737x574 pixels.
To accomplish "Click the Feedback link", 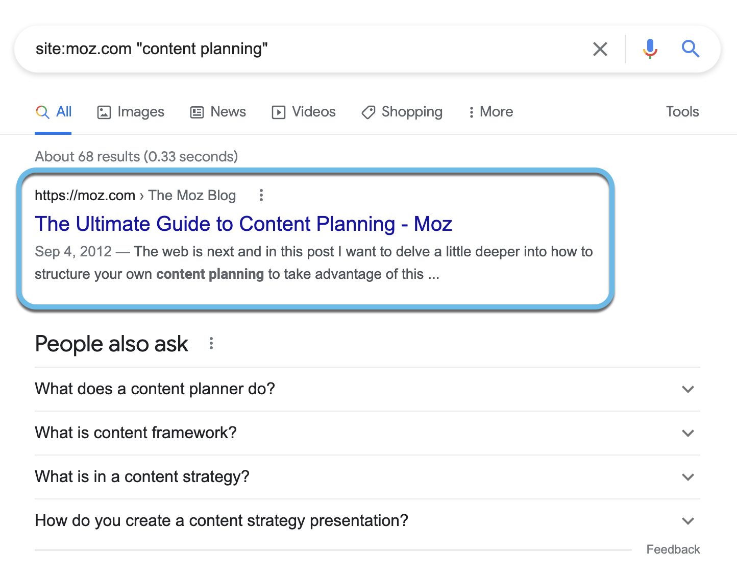I will (673, 549).
